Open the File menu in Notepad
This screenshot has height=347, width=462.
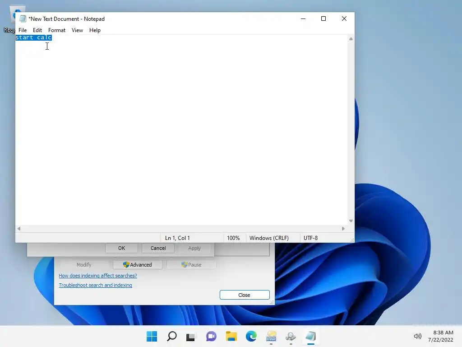[x=23, y=30]
